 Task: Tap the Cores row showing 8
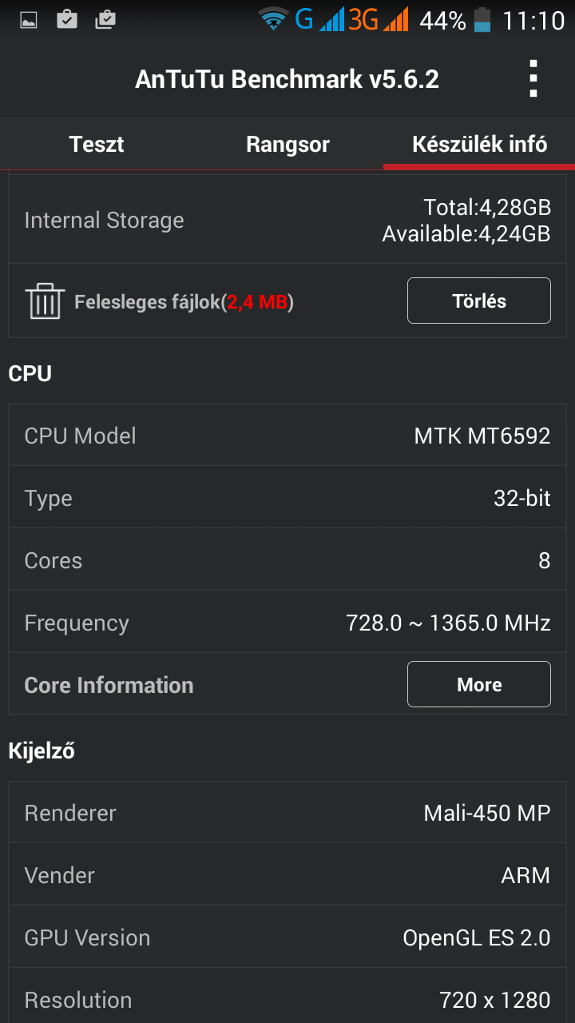(287, 559)
